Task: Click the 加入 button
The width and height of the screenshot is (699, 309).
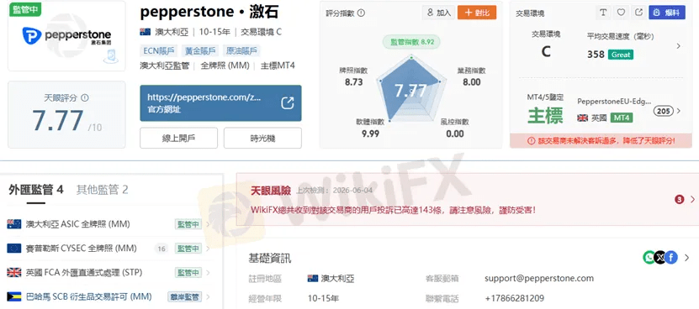Action: coord(438,13)
